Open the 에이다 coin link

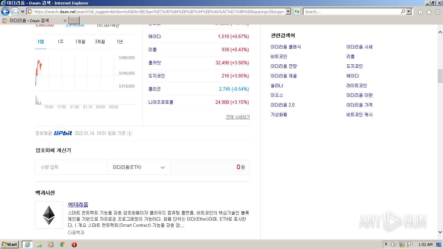coord(155,37)
